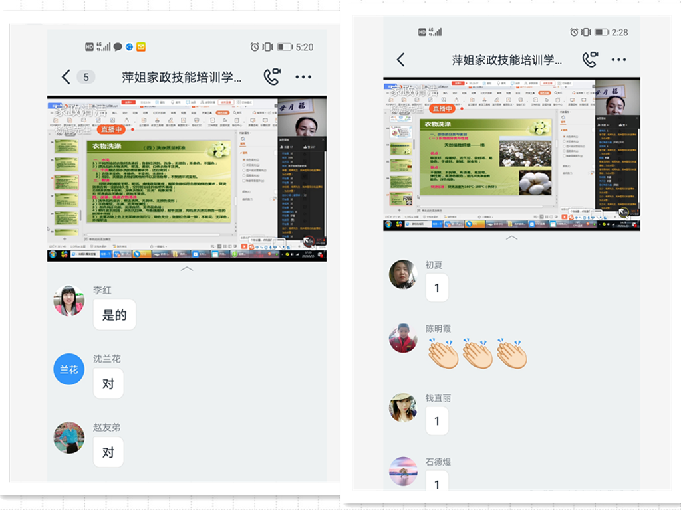Open 李红's profile avatar
681x510 pixels.
tap(69, 301)
